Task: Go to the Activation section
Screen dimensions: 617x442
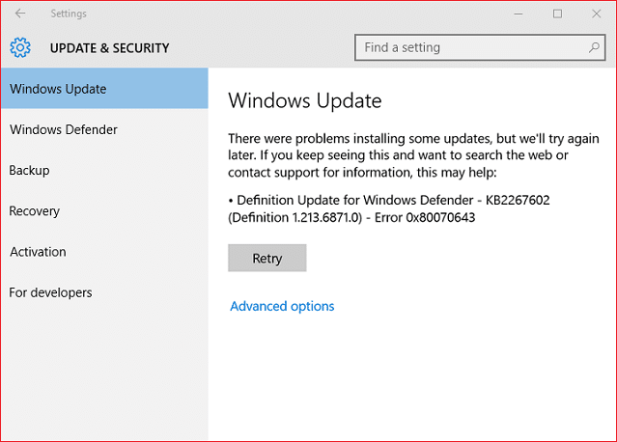Action: (38, 251)
